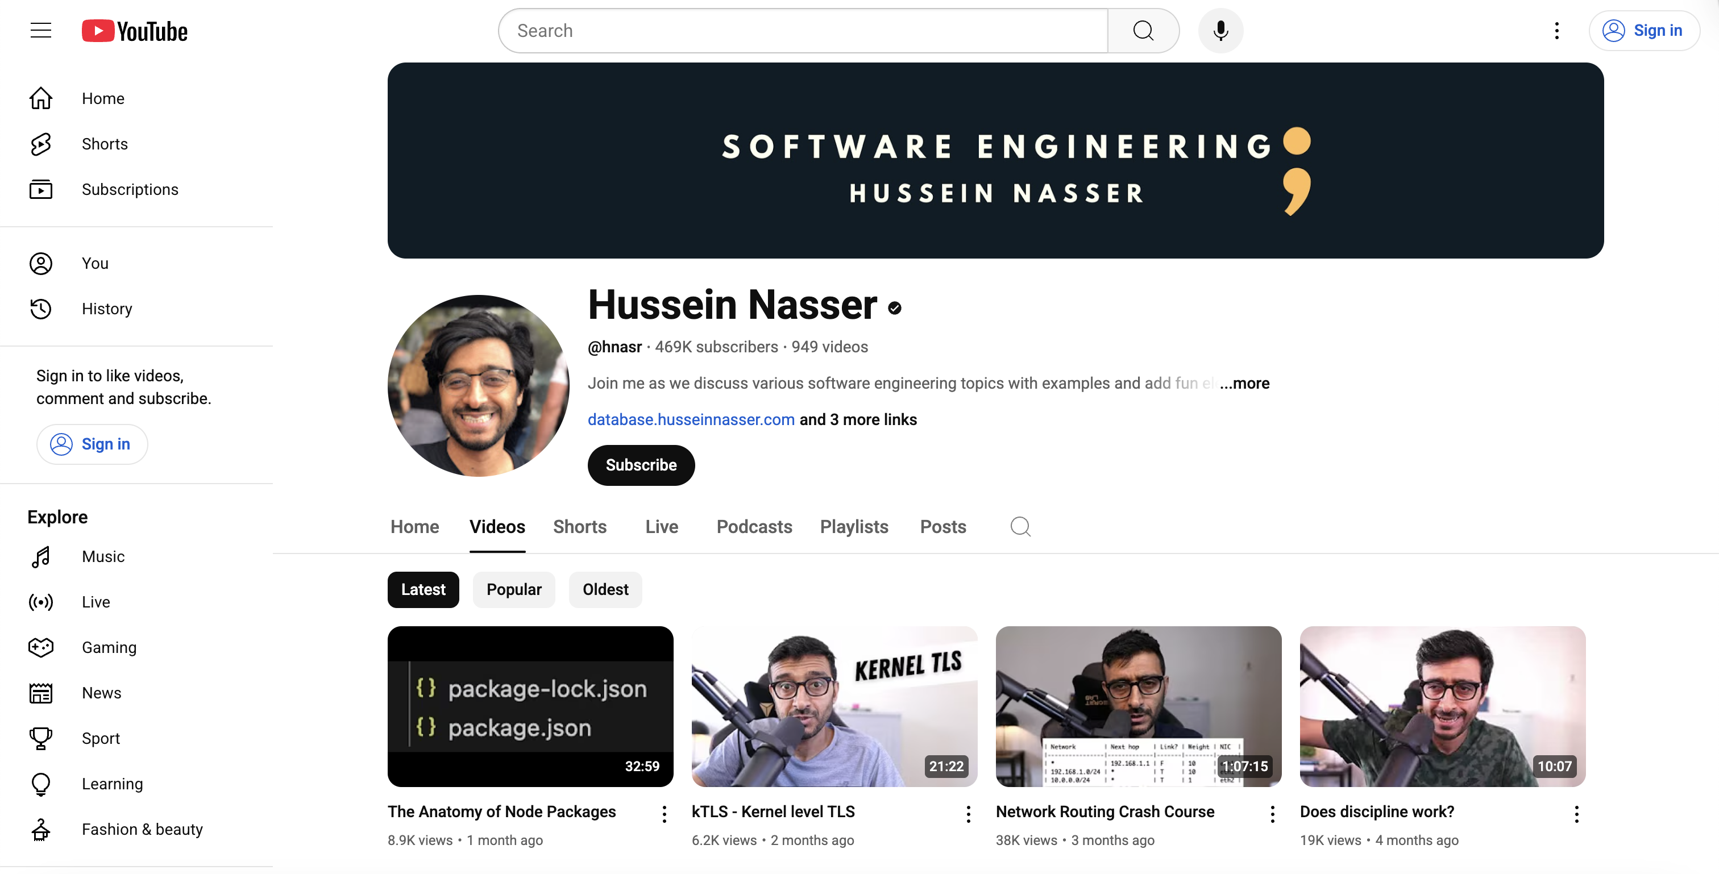The image size is (1719, 874).
Task: Activate voice search microphone icon
Action: click(1220, 31)
